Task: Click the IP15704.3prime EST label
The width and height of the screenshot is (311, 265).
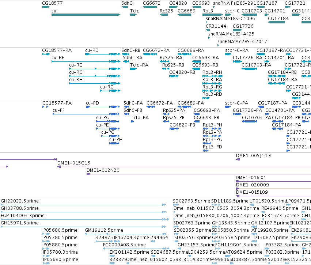Action: (131, 238)
